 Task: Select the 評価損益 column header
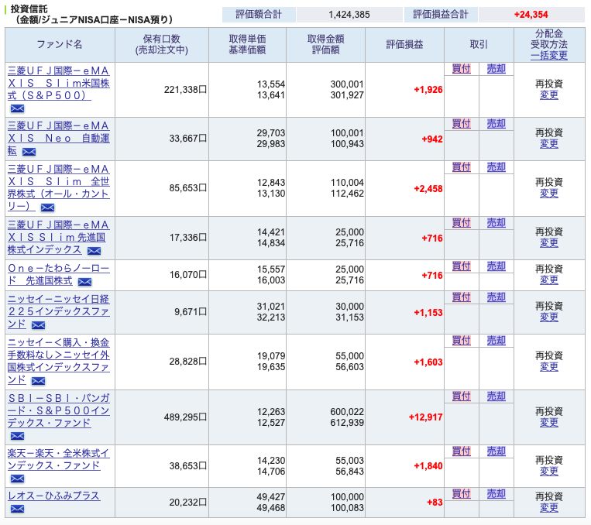pos(405,44)
